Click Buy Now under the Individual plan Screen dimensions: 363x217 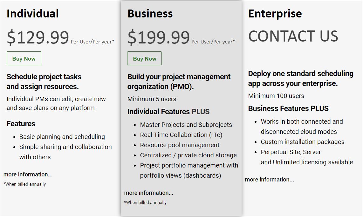pos(24,58)
